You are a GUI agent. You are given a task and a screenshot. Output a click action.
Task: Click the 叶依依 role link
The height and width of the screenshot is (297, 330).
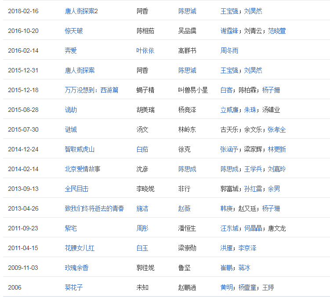(x=145, y=50)
